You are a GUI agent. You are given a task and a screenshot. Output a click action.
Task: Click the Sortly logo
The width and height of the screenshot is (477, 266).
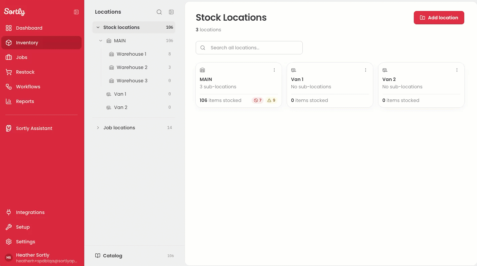click(14, 12)
